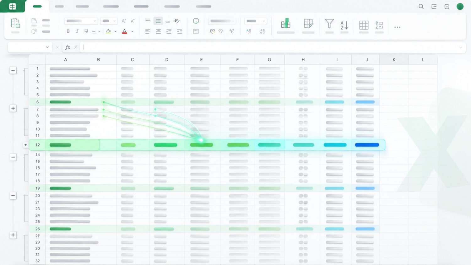The width and height of the screenshot is (471, 265).
Task: Increase font size with larger A icon
Action: tap(124, 21)
